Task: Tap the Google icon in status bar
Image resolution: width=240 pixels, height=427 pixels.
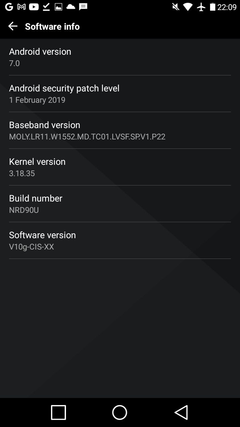Action: pyautogui.click(x=9, y=7)
